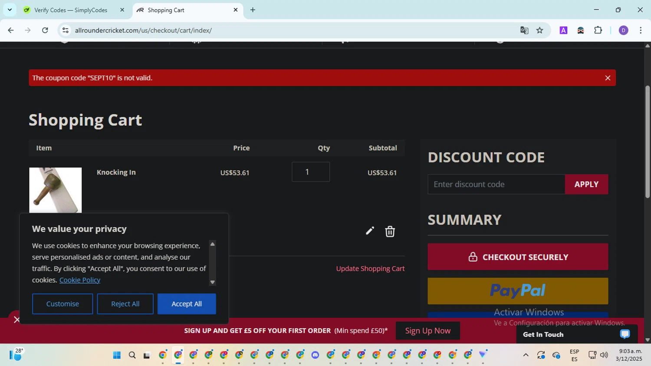Viewport: 651px width, 366px height.
Task: Close the Verify Codes tab
Action: click(122, 10)
